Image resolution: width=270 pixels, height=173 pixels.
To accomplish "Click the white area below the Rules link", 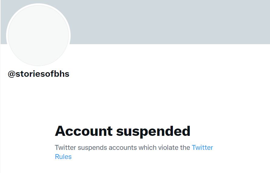I will coord(91,168).
